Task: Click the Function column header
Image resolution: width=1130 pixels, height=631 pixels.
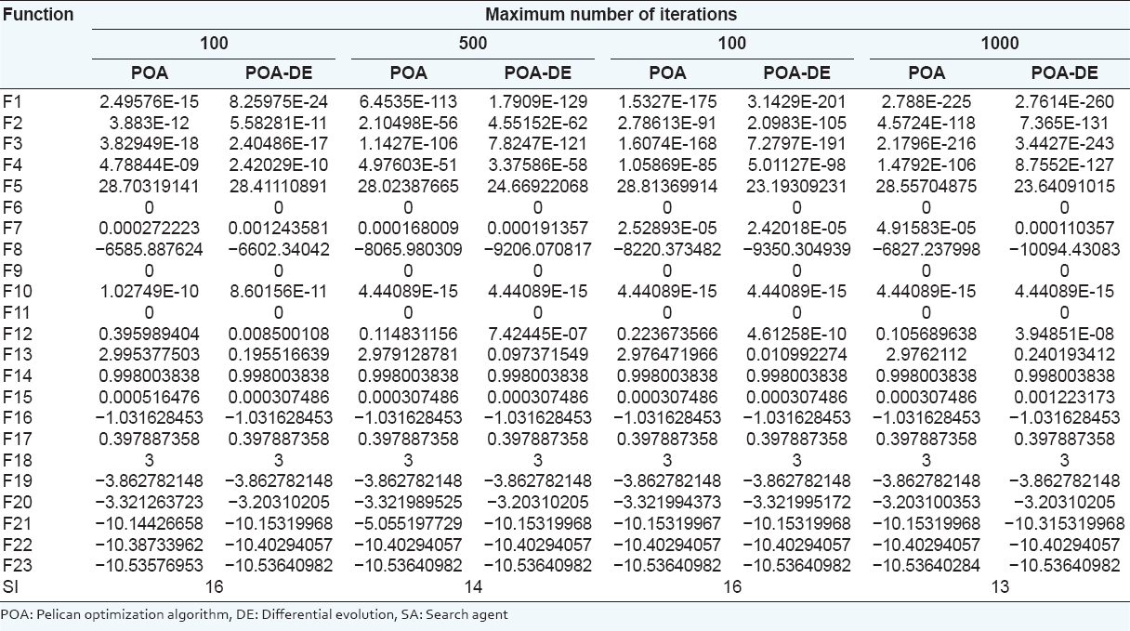Action: tap(38, 15)
